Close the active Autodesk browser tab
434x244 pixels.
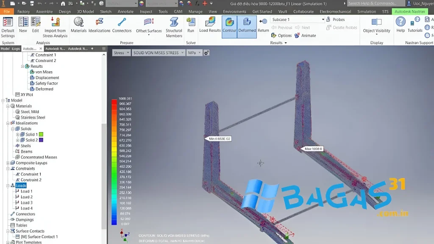pyautogui.click(x=41, y=49)
